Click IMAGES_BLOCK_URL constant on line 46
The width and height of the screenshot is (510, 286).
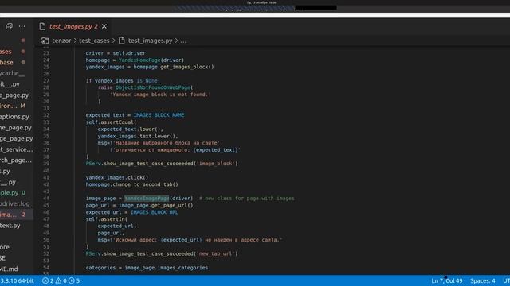154,212
